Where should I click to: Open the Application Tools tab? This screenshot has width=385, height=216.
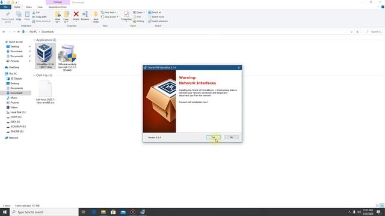58,7
